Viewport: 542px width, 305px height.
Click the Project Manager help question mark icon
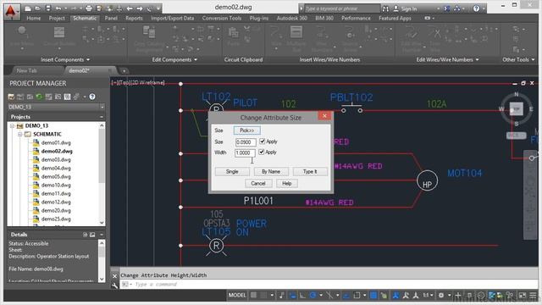coord(92,97)
